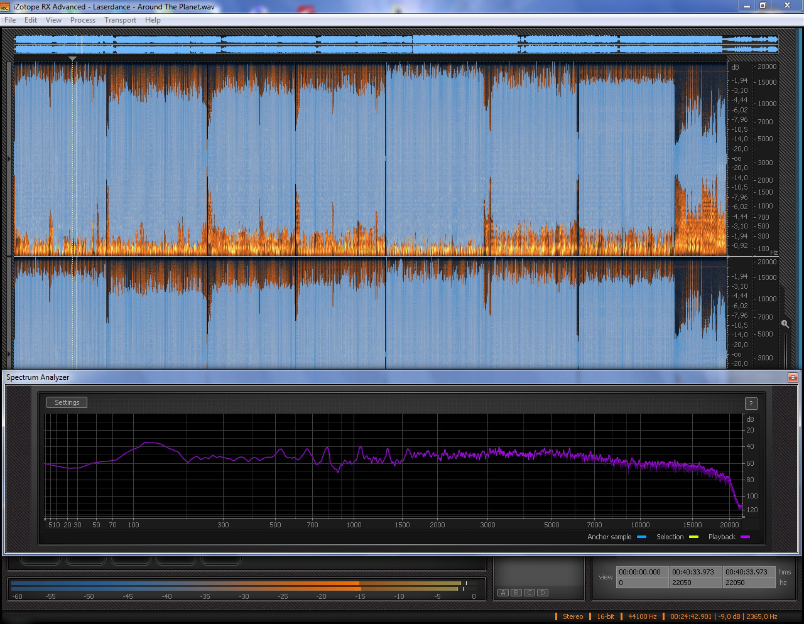Click the waveform overview strip at top
Viewport: 804px width, 624px height.
pyautogui.click(x=396, y=44)
